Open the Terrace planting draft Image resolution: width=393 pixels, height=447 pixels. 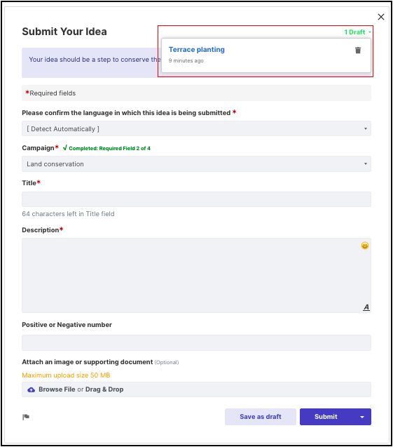point(197,50)
